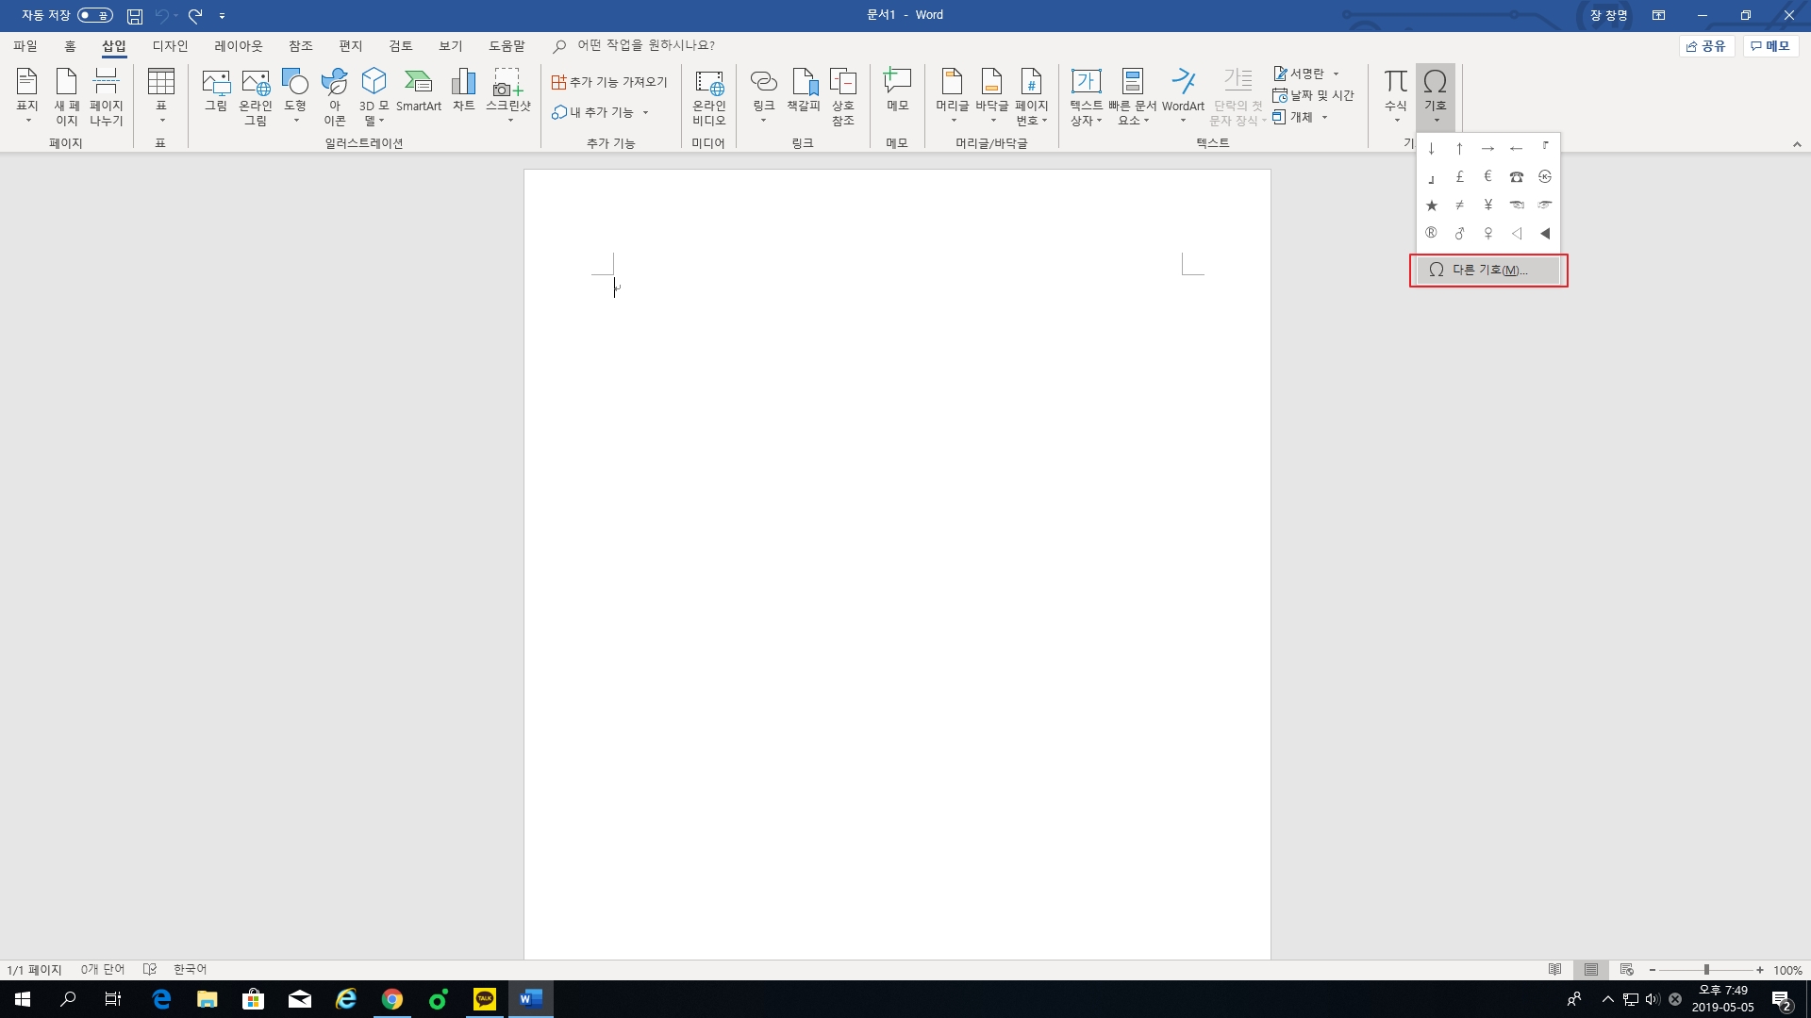Select 다른 기호(M)... menu entry
This screenshot has height=1018, width=1811.
point(1488,271)
